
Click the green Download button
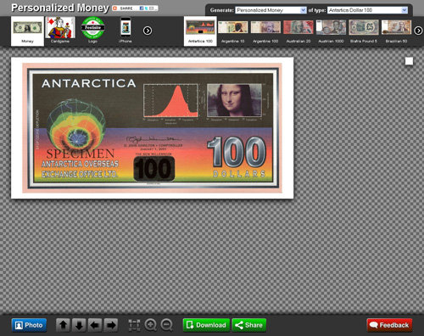tap(206, 325)
